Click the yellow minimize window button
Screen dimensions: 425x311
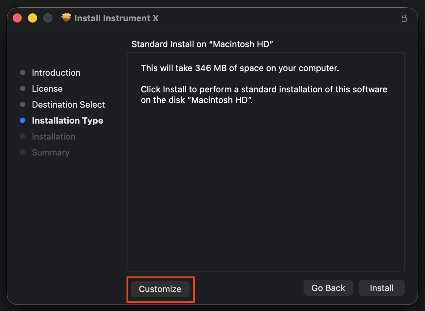tap(33, 18)
